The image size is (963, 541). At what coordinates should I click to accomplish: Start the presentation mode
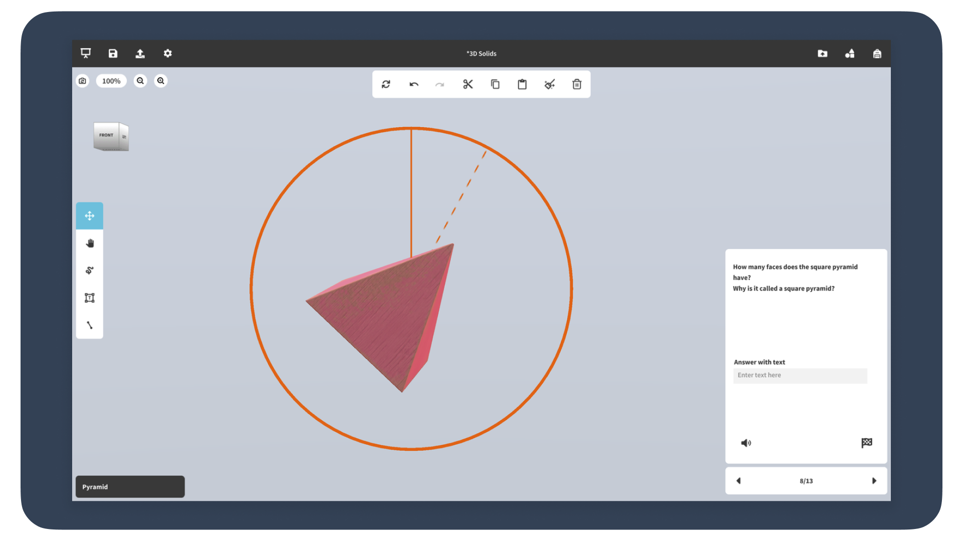[x=86, y=53]
